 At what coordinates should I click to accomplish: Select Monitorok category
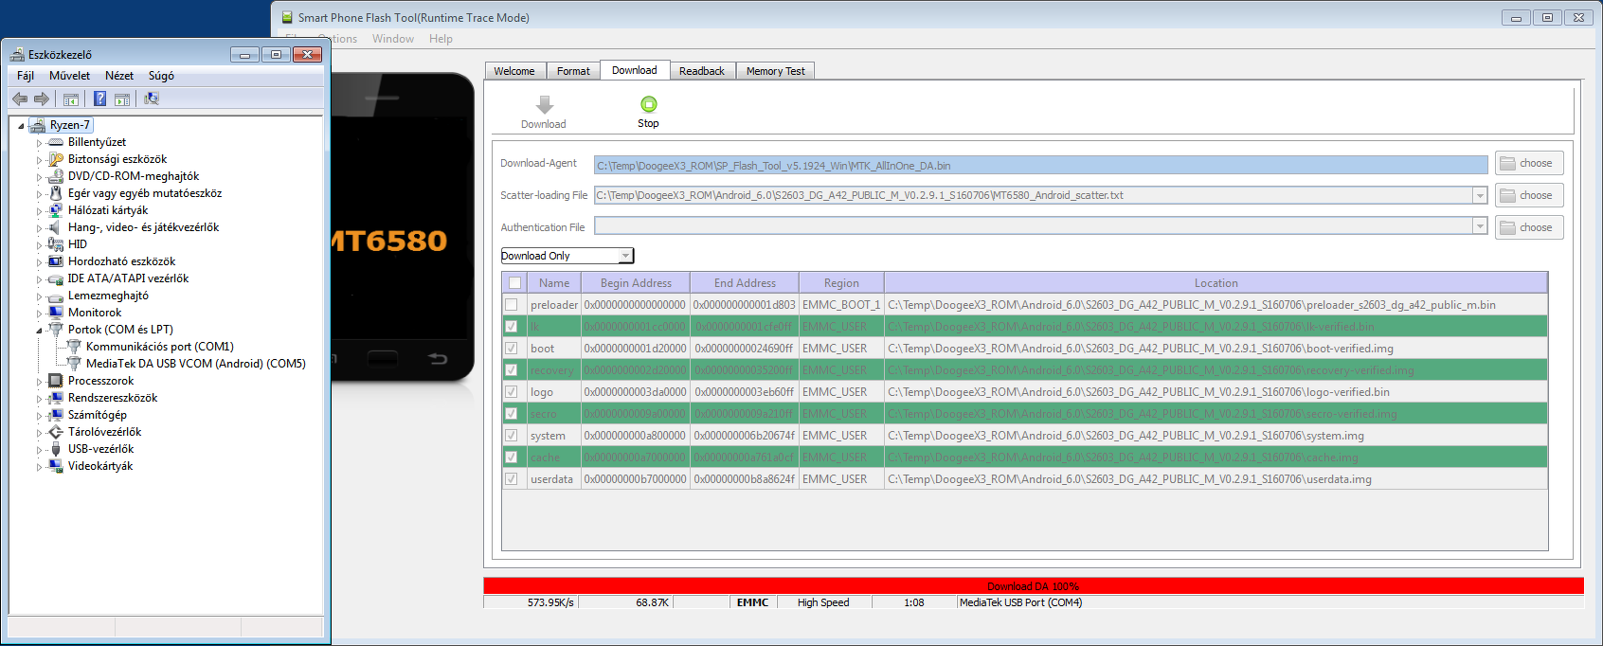(95, 313)
